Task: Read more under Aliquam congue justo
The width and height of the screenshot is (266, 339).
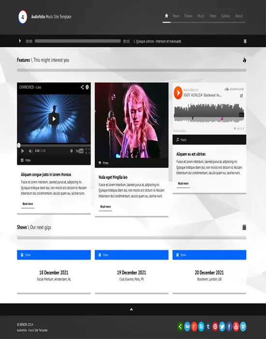Action: coord(28,204)
